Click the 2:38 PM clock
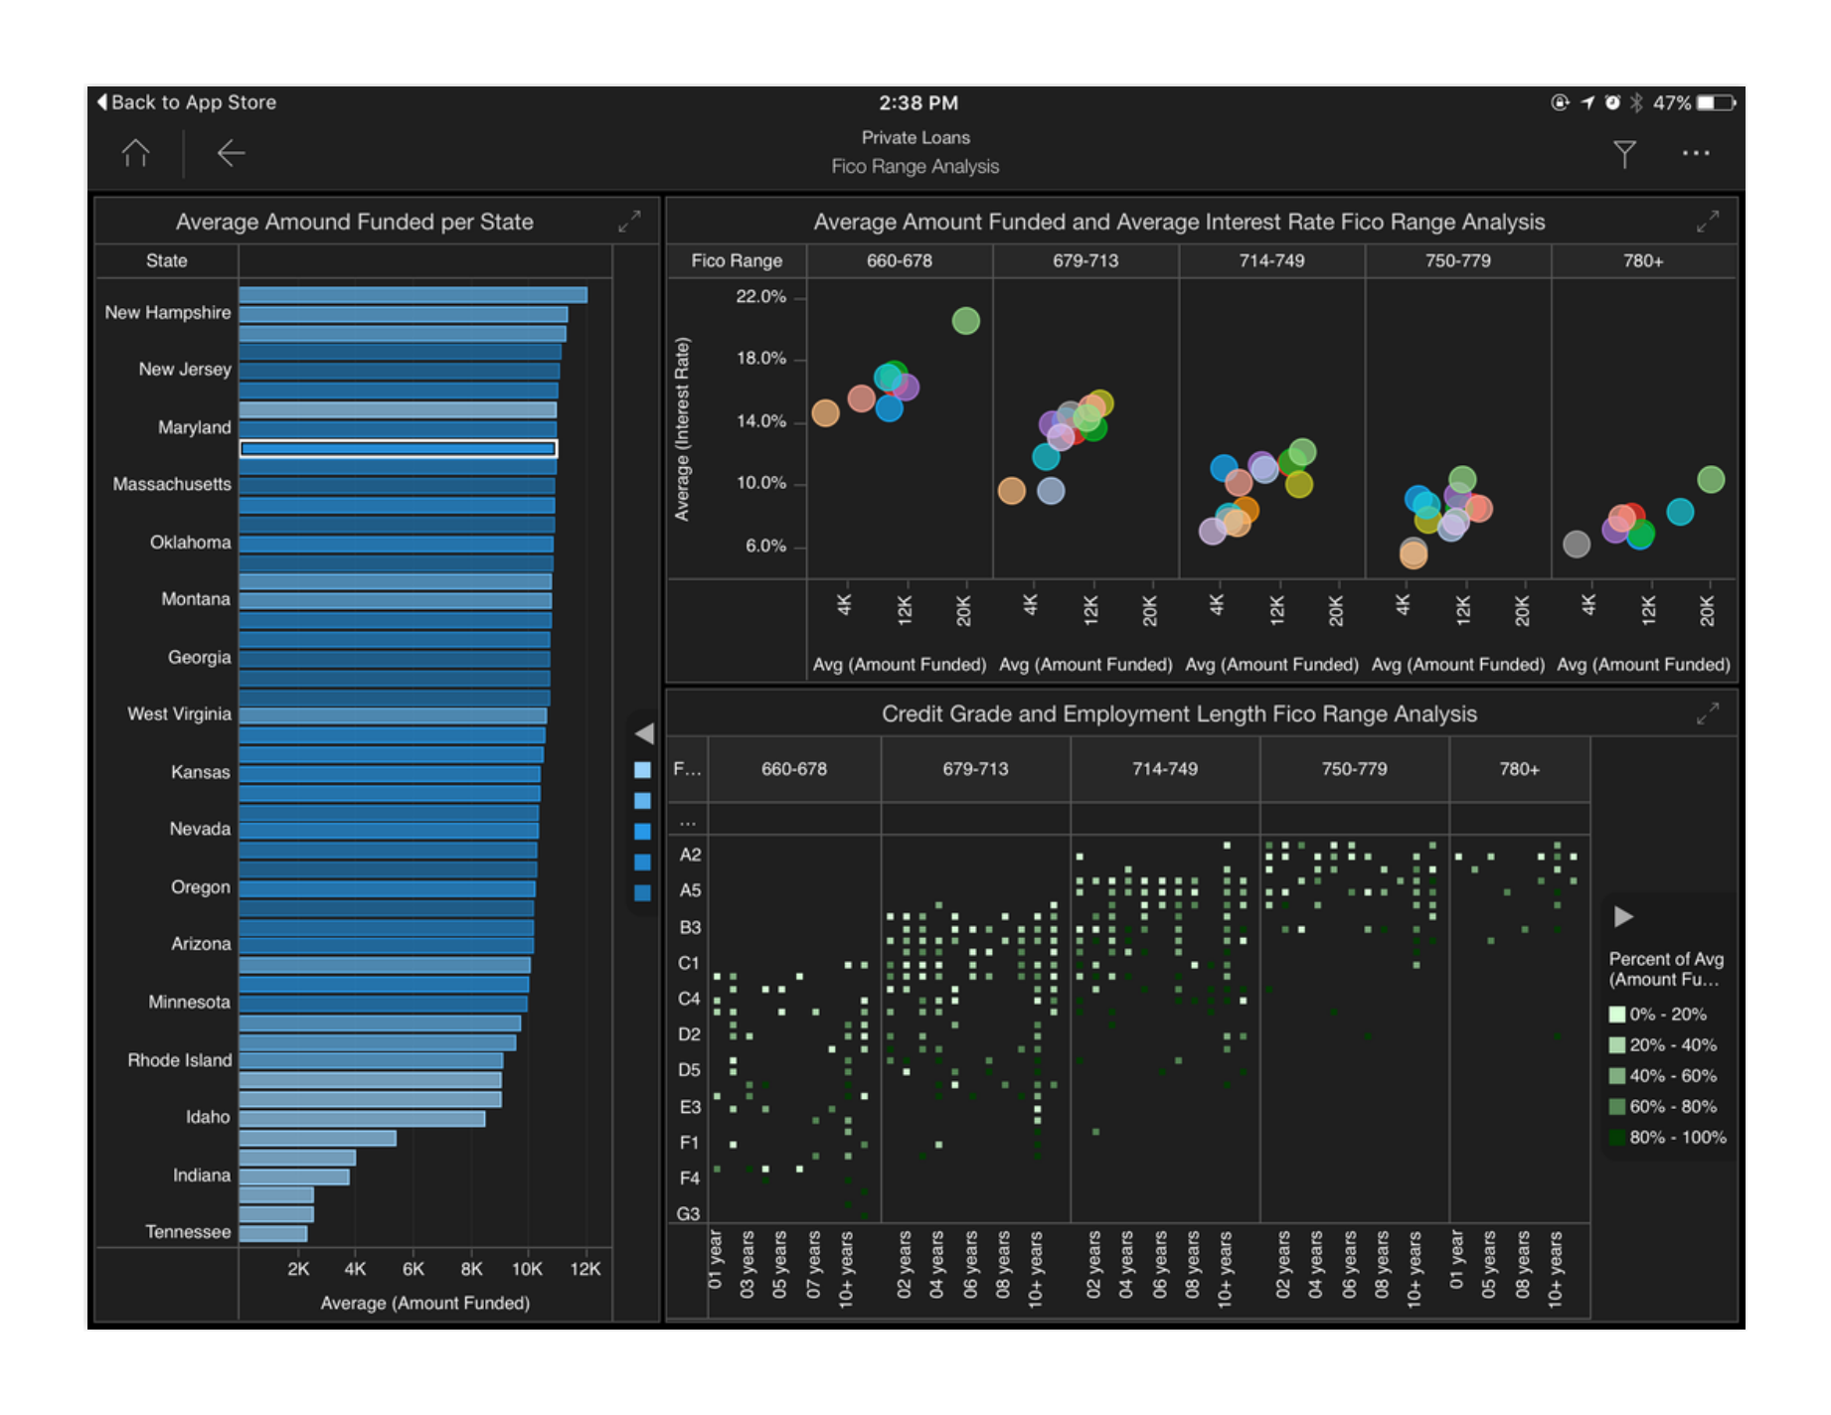This screenshot has height=1415, width=1831. [917, 102]
